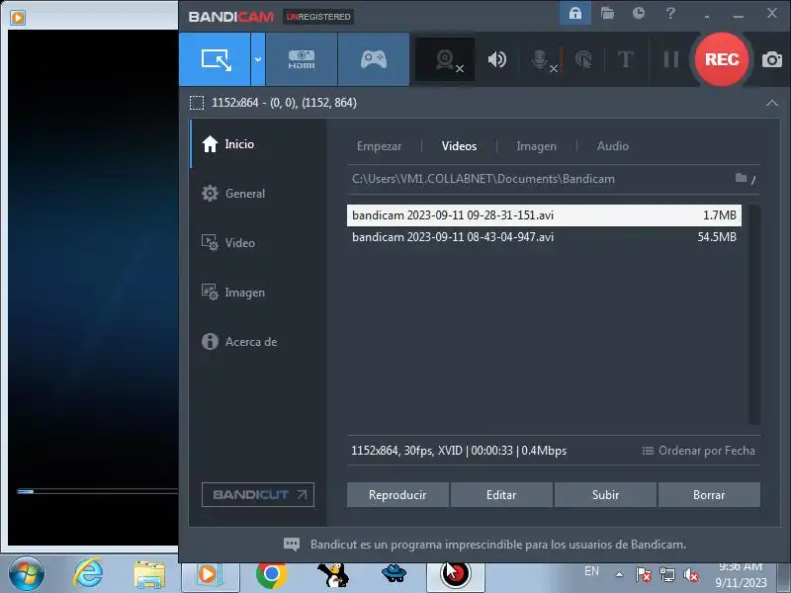The image size is (791, 593).
Task: Open the Windows Start button
Action: [x=26, y=574]
